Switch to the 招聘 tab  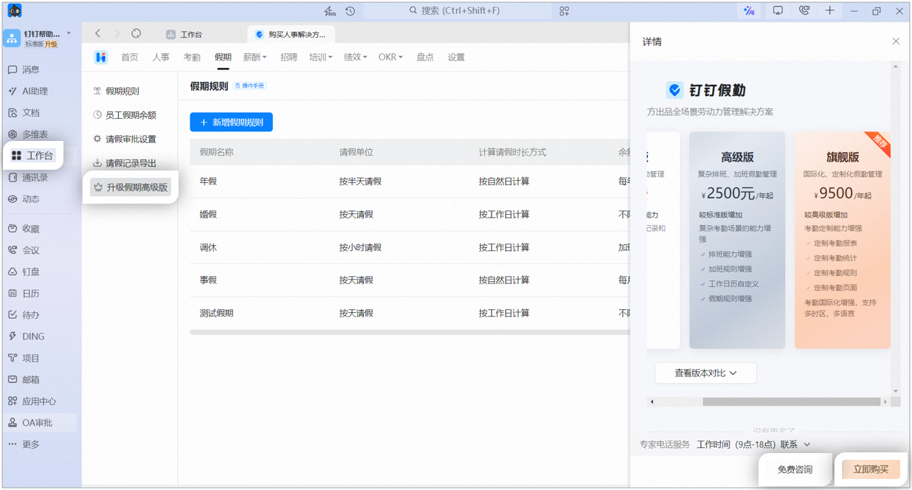[x=289, y=57]
